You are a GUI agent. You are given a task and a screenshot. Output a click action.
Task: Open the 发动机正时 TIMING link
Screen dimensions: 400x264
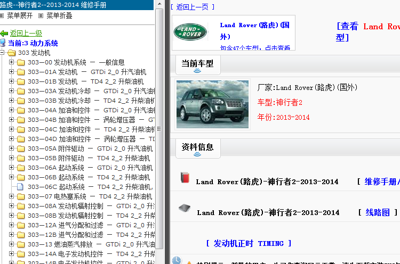[249, 243]
